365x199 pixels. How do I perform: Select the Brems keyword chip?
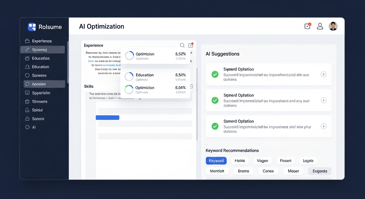243,171
